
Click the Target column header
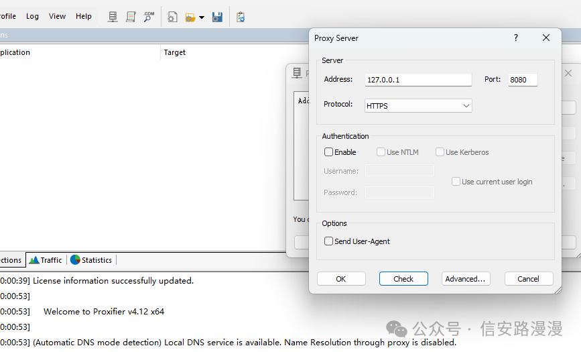pyautogui.click(x=174, y=52)
